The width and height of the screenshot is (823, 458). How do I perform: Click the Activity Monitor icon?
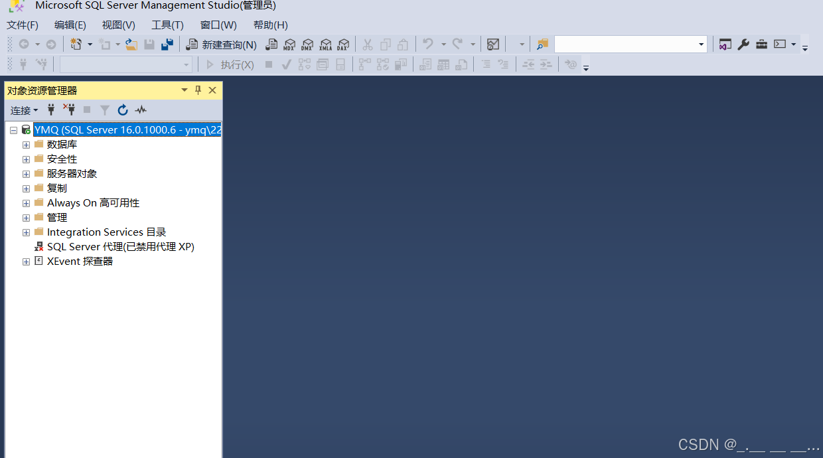pyautogui.click(x=493, y=44)
